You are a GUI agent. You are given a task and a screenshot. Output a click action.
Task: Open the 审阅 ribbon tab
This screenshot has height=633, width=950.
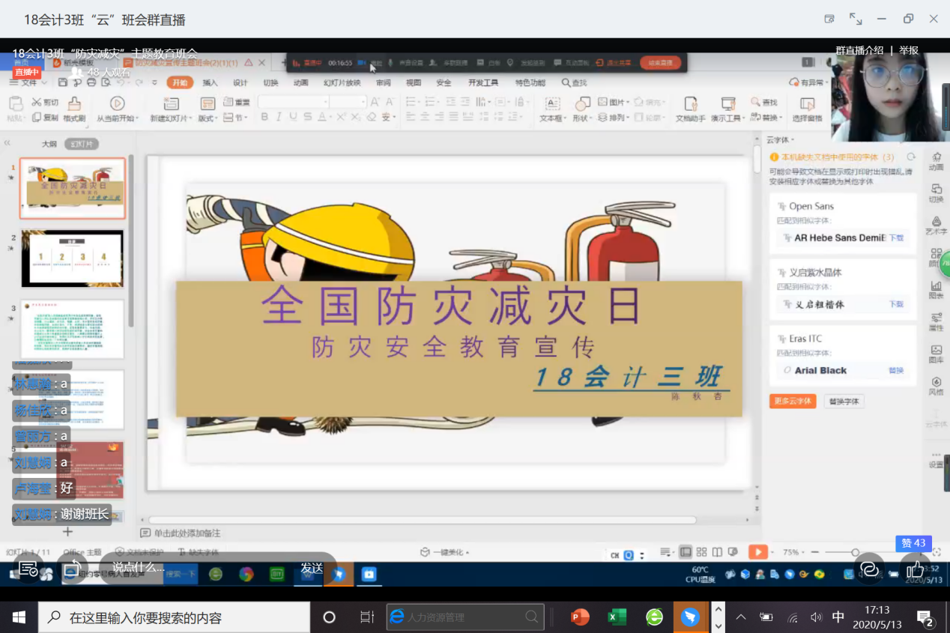383,82
